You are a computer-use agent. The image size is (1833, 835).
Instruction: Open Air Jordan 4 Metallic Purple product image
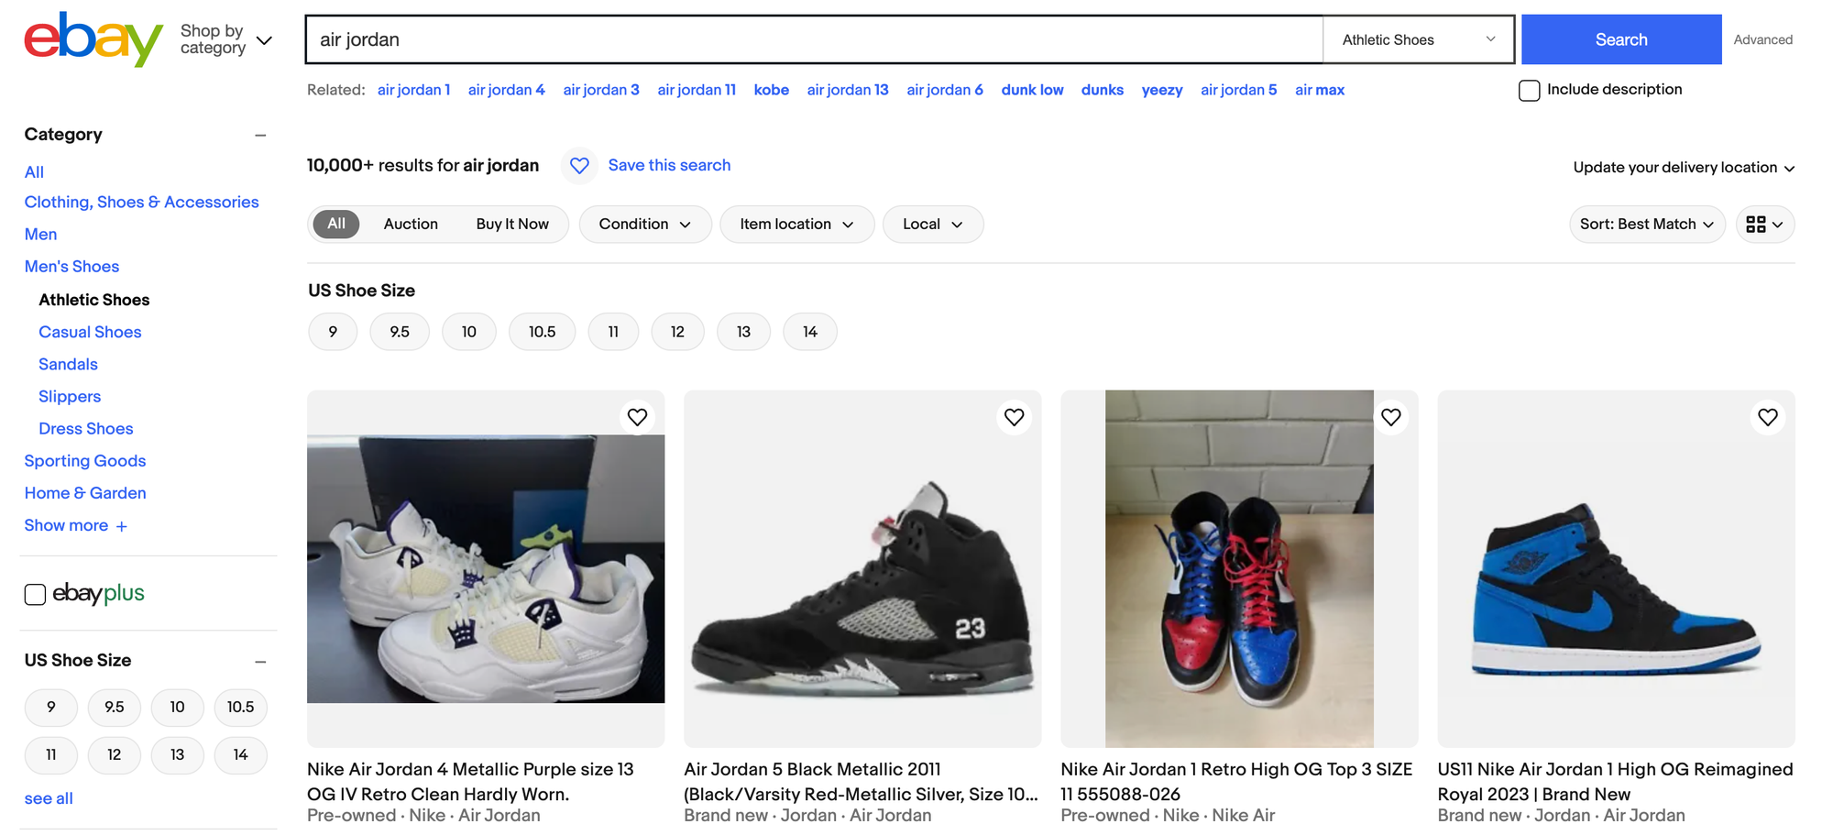coord(486,568)
